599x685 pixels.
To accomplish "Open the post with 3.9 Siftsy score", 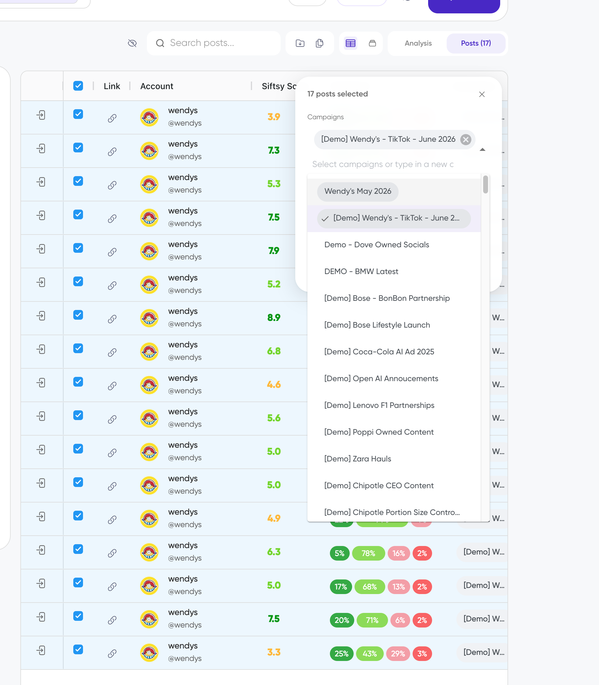I will point(41,115).
